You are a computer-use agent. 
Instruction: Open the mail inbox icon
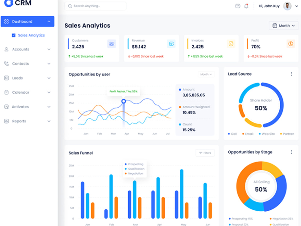click(x=238, y=6)
